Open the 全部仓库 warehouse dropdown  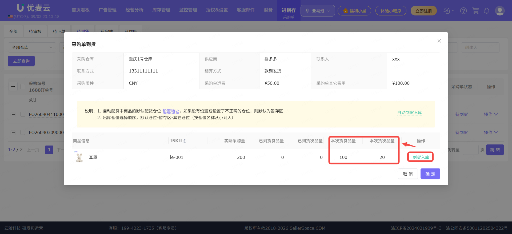click(x=32, y=47)
